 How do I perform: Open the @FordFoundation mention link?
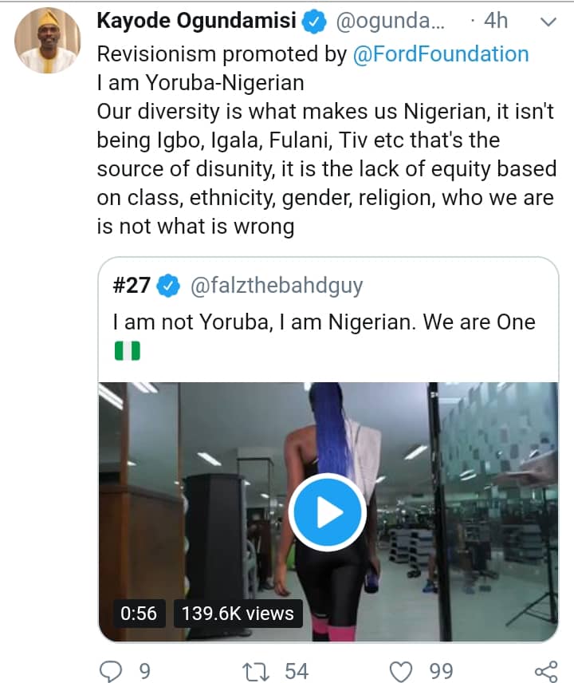pos(440,54)
